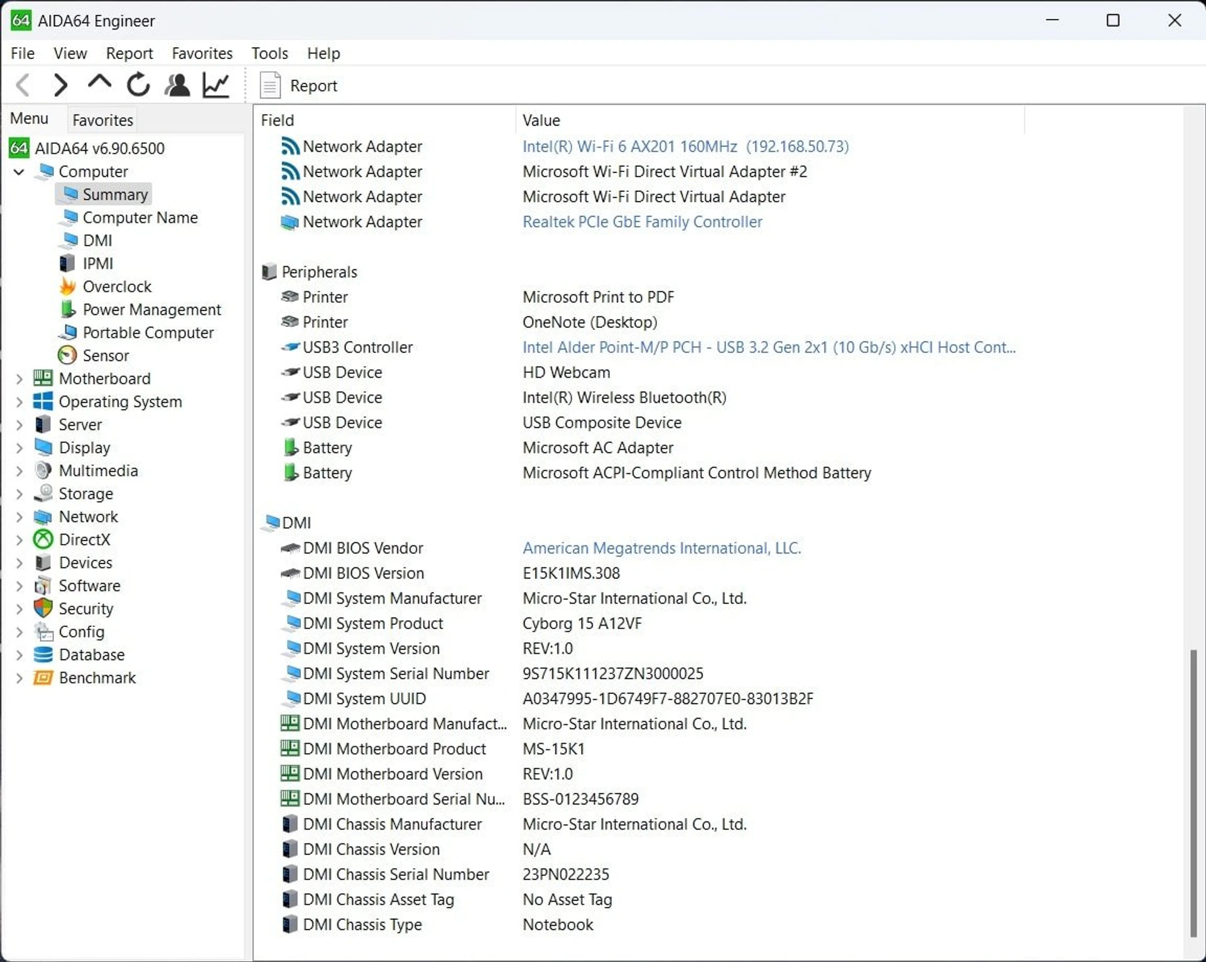Expand the Network node chevron
The height and width of the screenshot is (962, 1206).
(19, 516)
